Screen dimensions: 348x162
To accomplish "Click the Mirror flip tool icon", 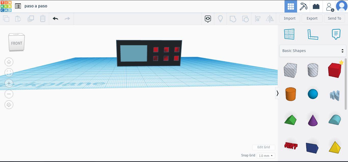I will point(270,19).
